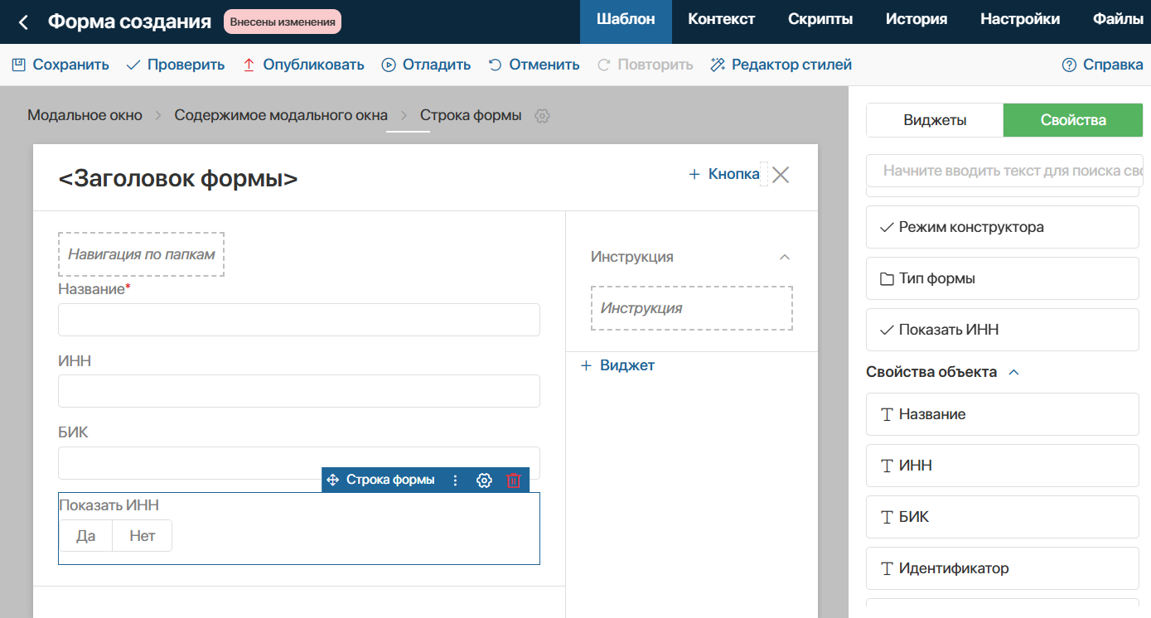The image size is (1151, 618).
Task: Click Навигация по папкам placeholder
Action: coord(142,254)
